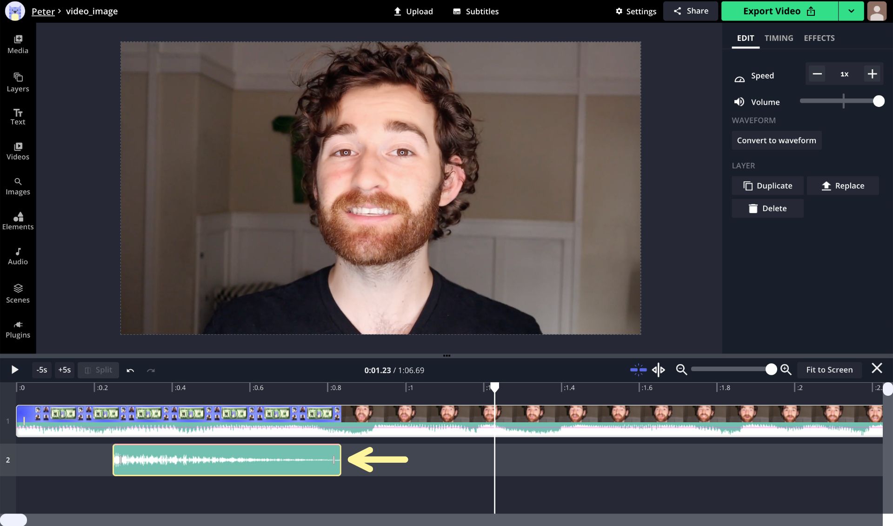Toggle timeline snapping icon
The height and width of the screenshot is (526, 893).
tap(638, 370)
